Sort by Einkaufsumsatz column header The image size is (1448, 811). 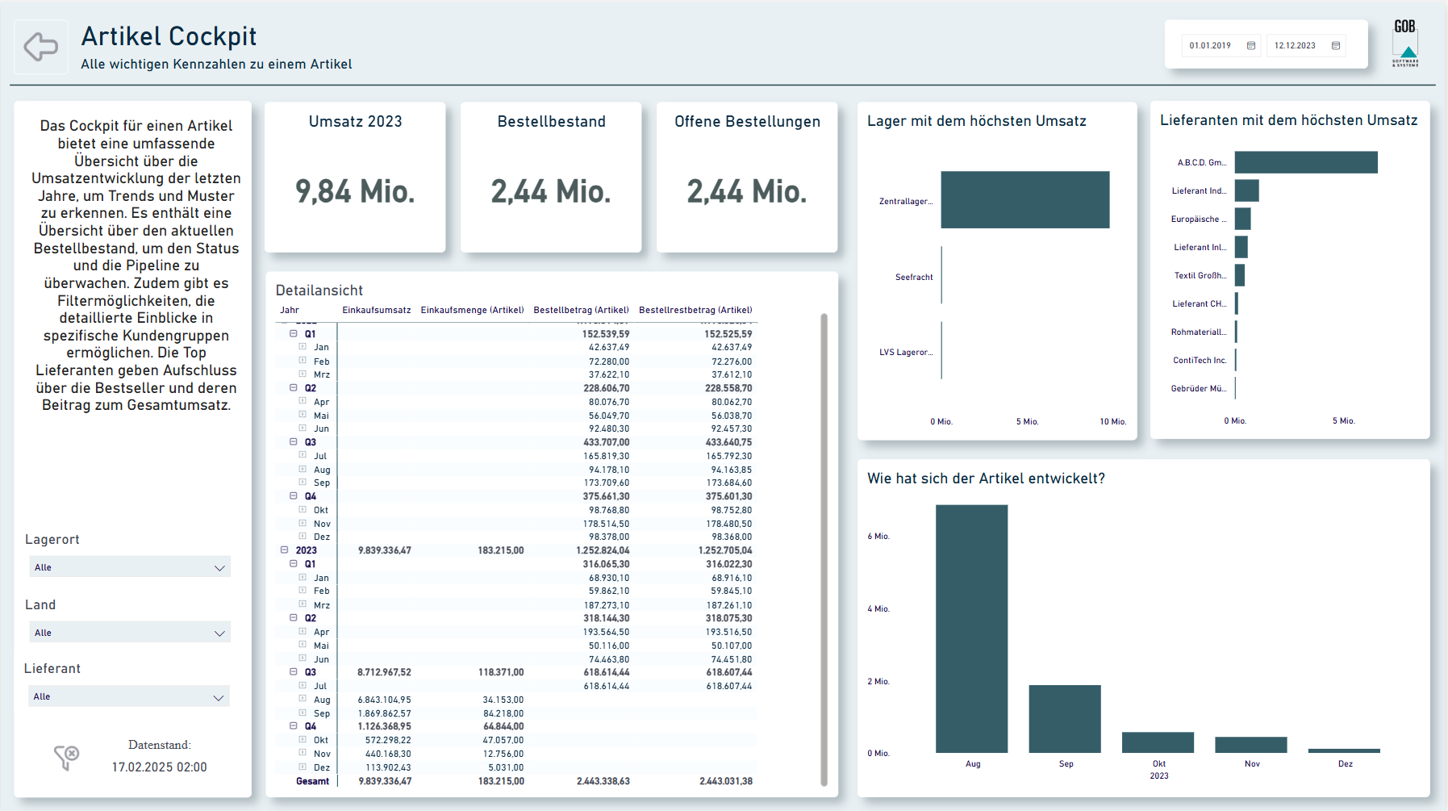tap(377, 310)
